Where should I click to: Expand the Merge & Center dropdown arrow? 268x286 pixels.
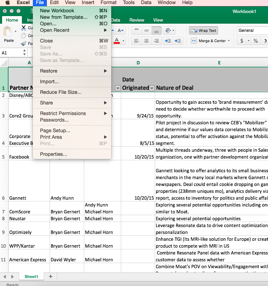tap(229, 41)
